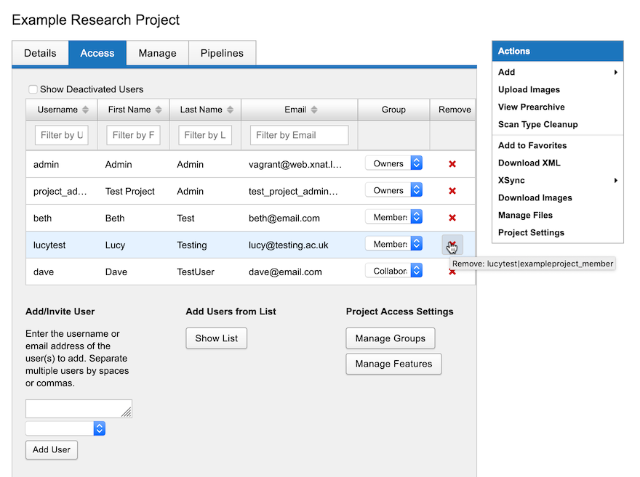
Task: Open group dropdown for beth
Action: [394, 217]
